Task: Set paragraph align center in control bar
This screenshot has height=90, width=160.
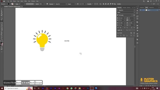Action: coord(95,4)
